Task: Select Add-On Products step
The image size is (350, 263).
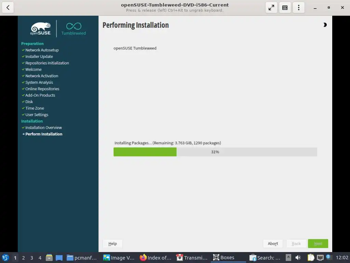Action: coord(40,95)
